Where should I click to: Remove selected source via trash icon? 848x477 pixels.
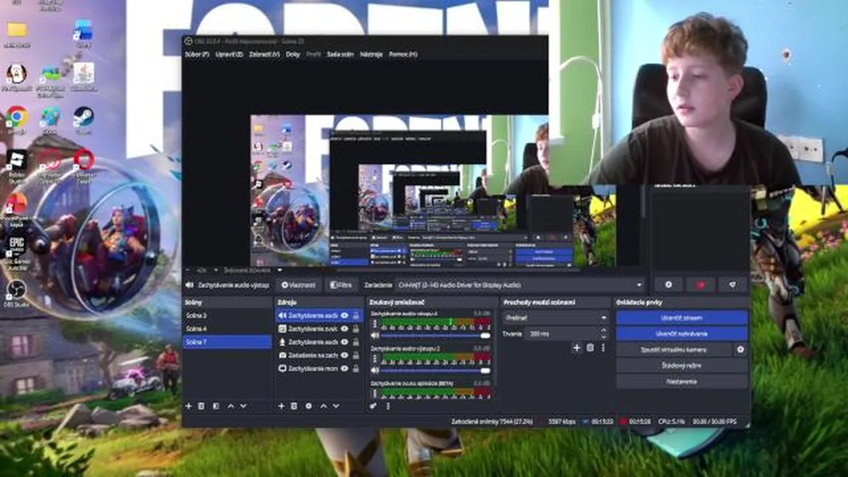click(294, 405)
